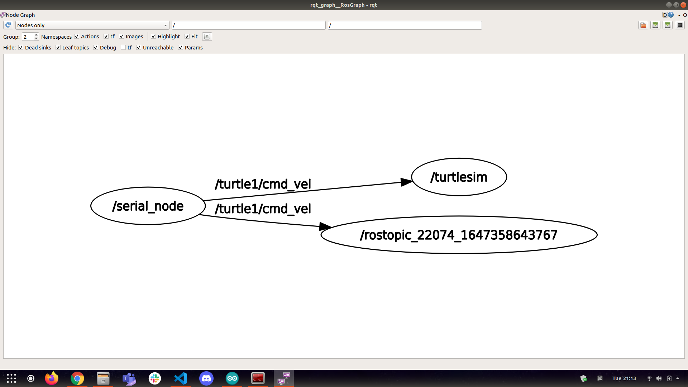Viewport: 688px width, 387px height.
Task: Open the blue help question-mark icon
Action: tap(671, 15)
